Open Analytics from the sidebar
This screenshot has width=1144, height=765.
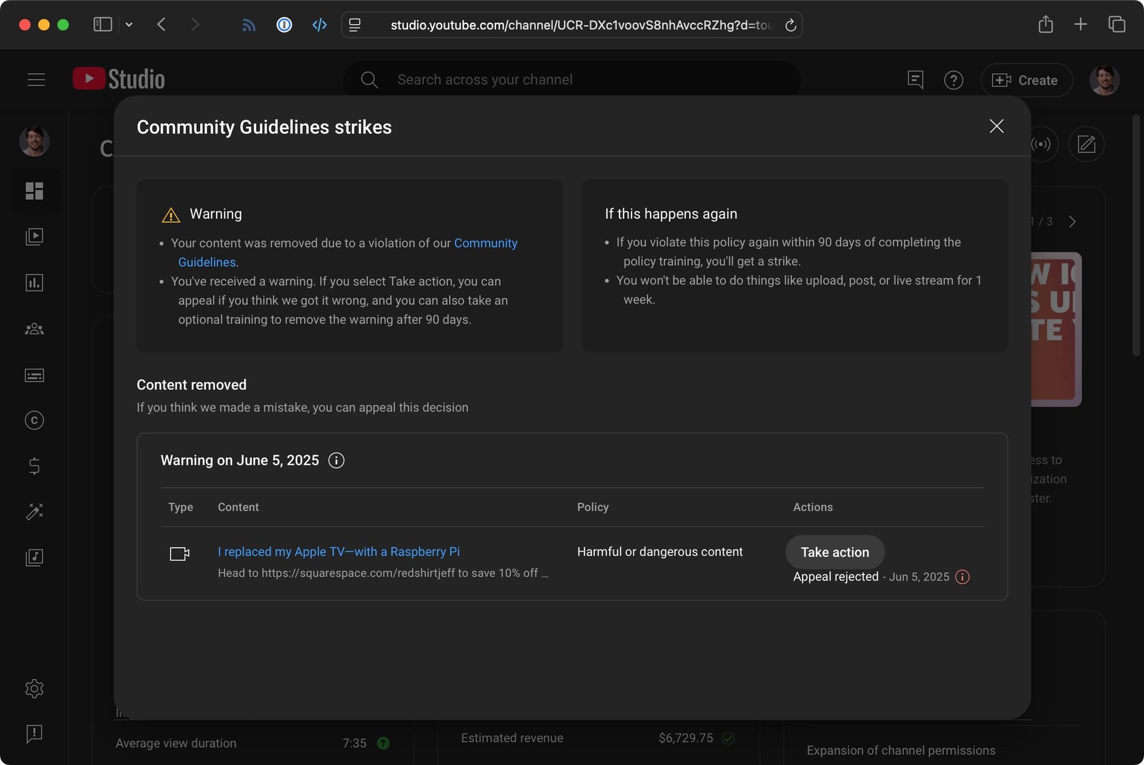[x=35, y=282]
